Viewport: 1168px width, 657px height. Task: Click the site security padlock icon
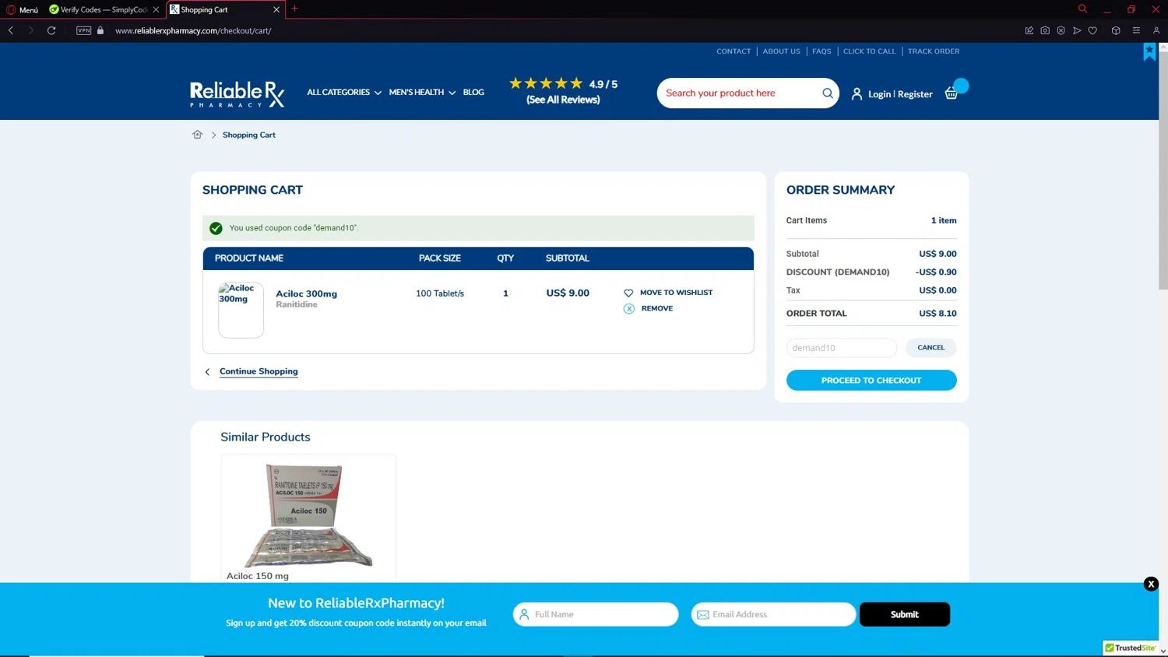pos(100,30)
